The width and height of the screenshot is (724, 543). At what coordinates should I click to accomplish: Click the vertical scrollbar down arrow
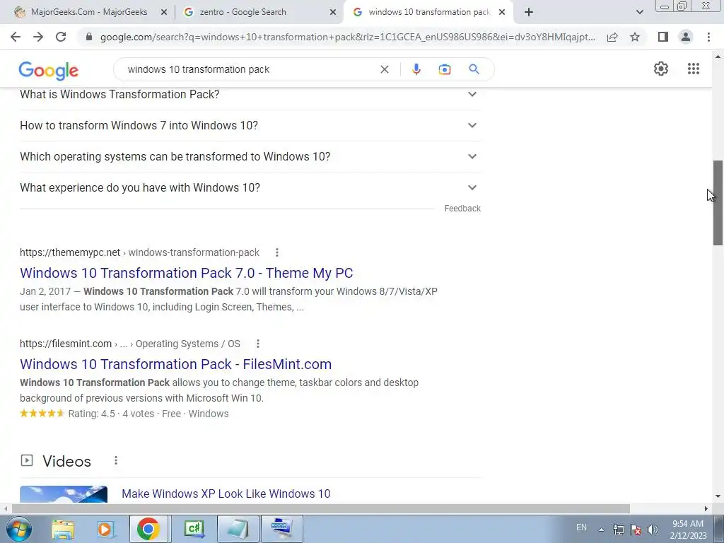point(718,496)
